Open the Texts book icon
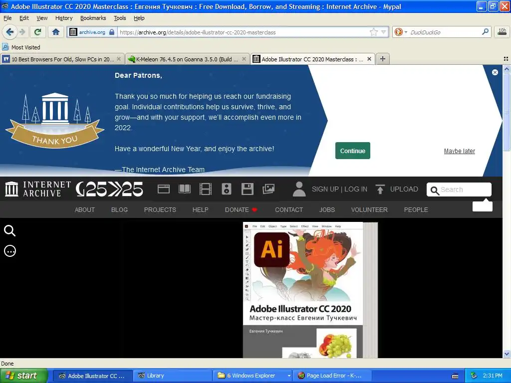 (185, 189)
